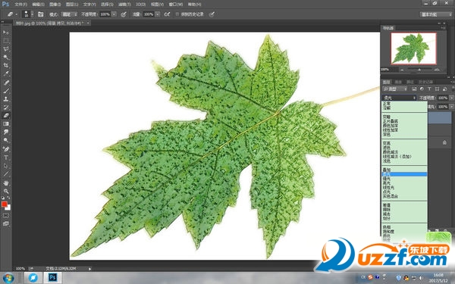Click the red foreground color swatch
The width and height of the screenshot is (455, 284).
coord(4,204)
